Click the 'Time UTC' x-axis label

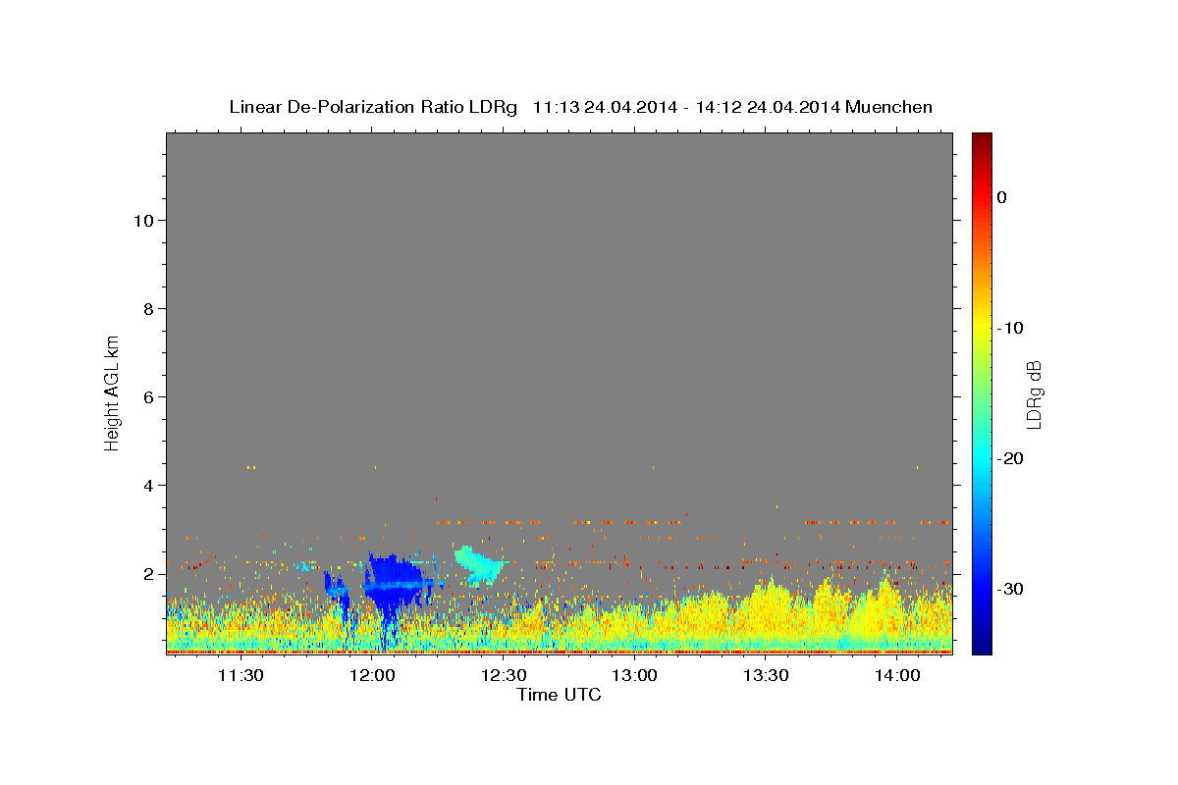click(559, 695)
